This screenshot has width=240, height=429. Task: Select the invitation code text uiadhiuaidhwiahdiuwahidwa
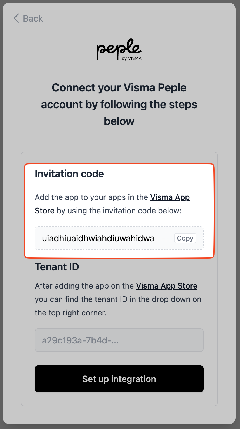click(98, 238)
